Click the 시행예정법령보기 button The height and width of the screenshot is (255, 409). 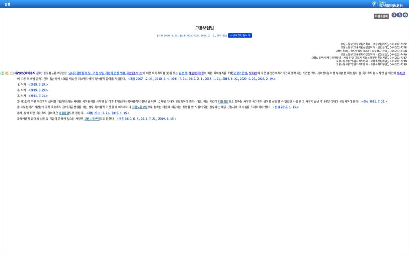tap(240, 35)
